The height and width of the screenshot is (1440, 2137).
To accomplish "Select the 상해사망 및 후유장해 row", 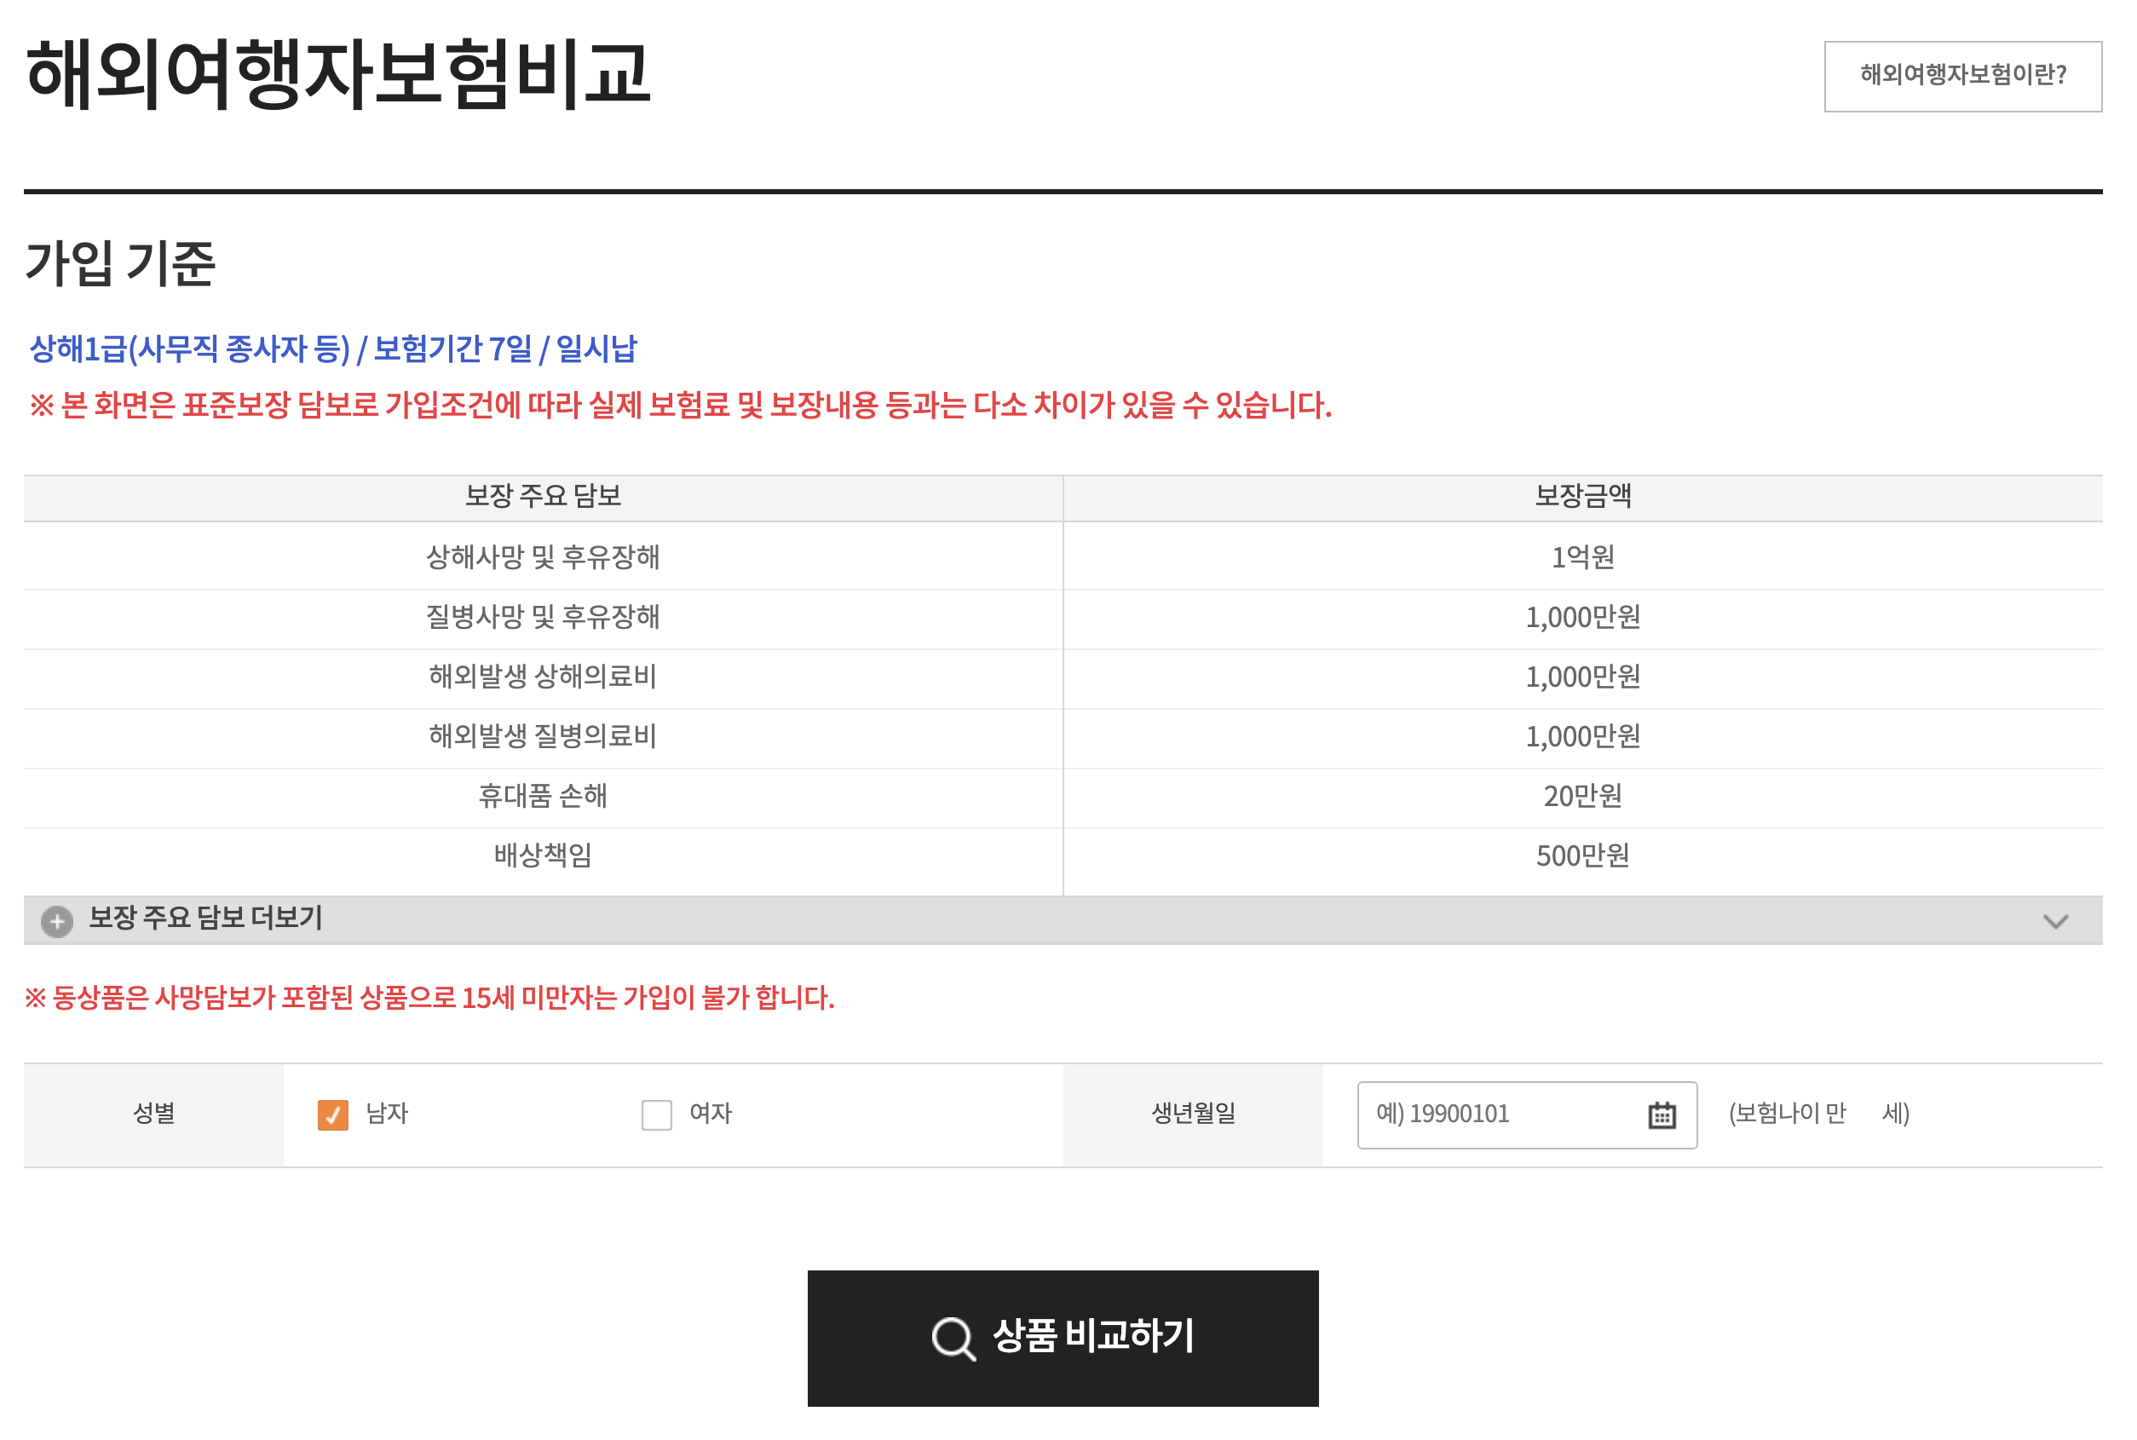I will pos(543,557).
